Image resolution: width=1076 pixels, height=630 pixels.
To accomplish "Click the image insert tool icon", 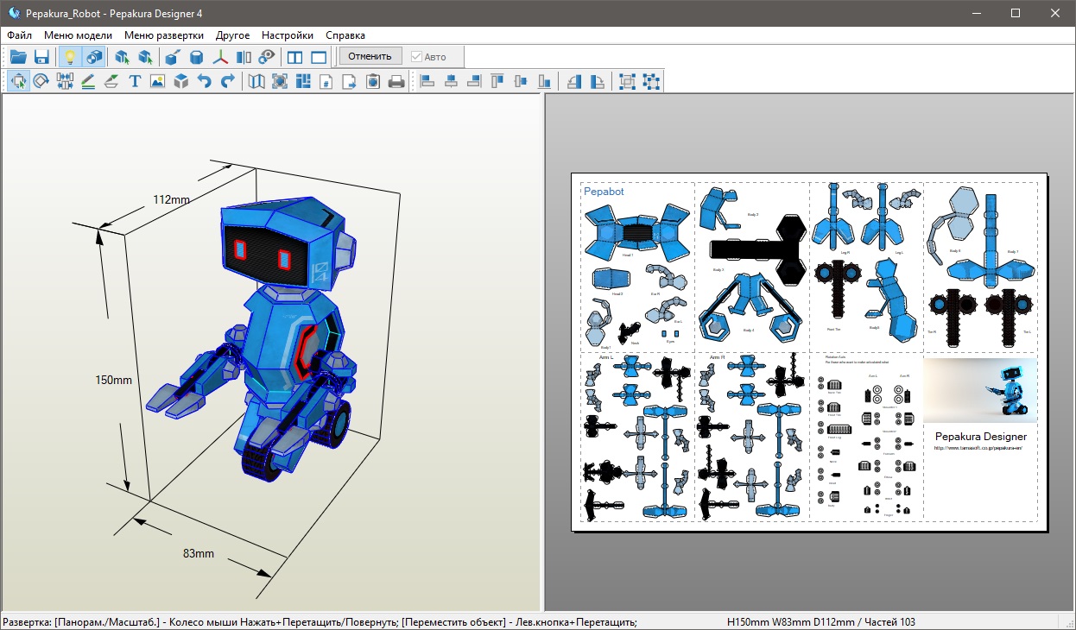I will tap(157, 81).
